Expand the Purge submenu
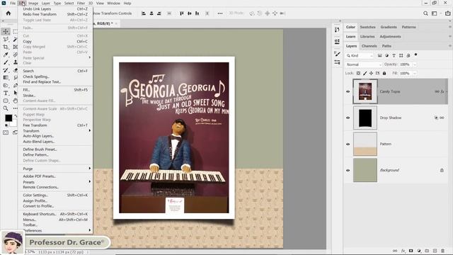The height and width of the screenshot is (255, 453). pos(55,169)
